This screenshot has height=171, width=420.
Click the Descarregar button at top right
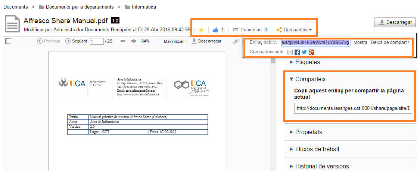click(395, 22)
